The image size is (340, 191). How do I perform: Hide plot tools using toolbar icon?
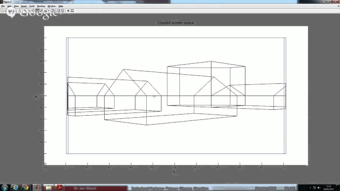(x=68, y=11)
